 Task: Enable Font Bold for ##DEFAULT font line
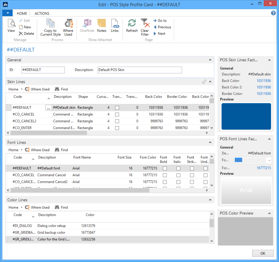pos(165,169)
